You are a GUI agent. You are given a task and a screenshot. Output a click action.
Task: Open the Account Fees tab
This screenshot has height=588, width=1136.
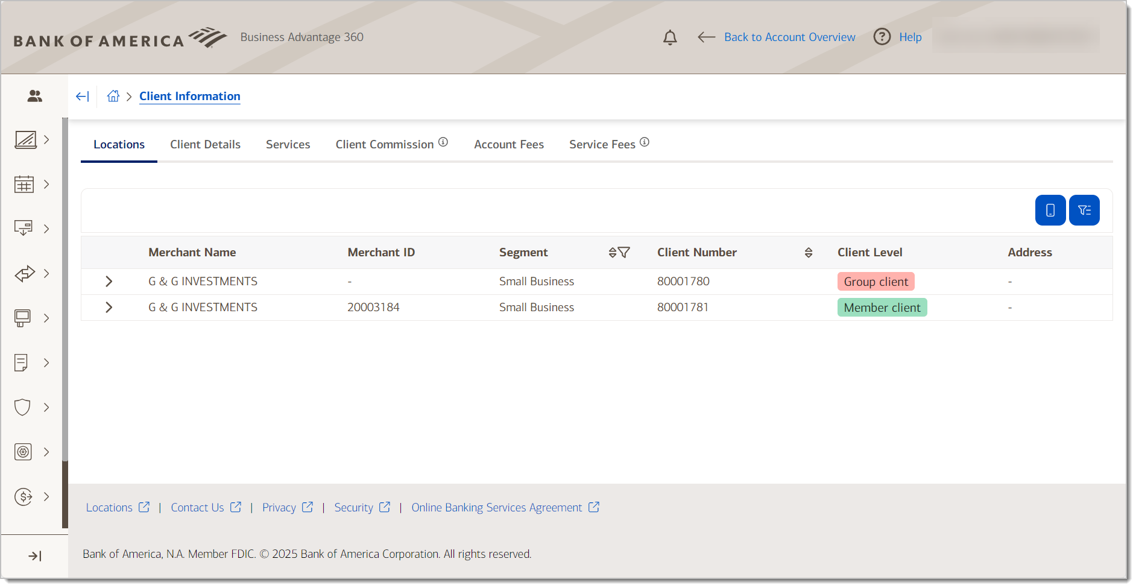[508, 145]
